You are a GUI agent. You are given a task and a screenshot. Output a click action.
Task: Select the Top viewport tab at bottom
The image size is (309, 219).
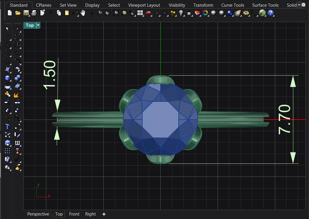coord(59,214)
